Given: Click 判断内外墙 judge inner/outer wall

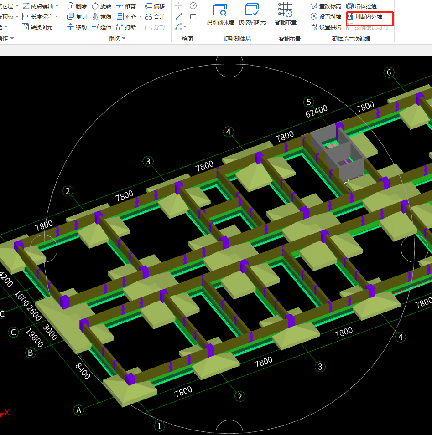Looking at the screenshot, I should (364, 16).
